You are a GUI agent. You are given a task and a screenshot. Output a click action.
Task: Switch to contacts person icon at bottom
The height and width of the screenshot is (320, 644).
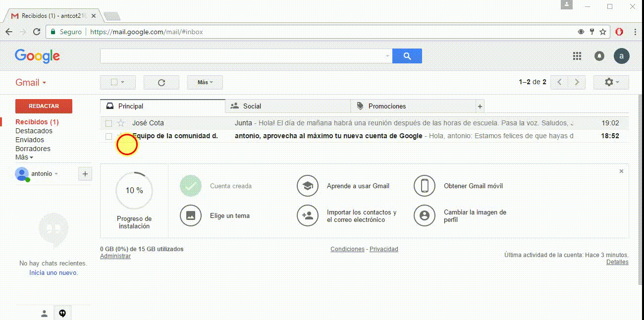[x=44, y=313]
